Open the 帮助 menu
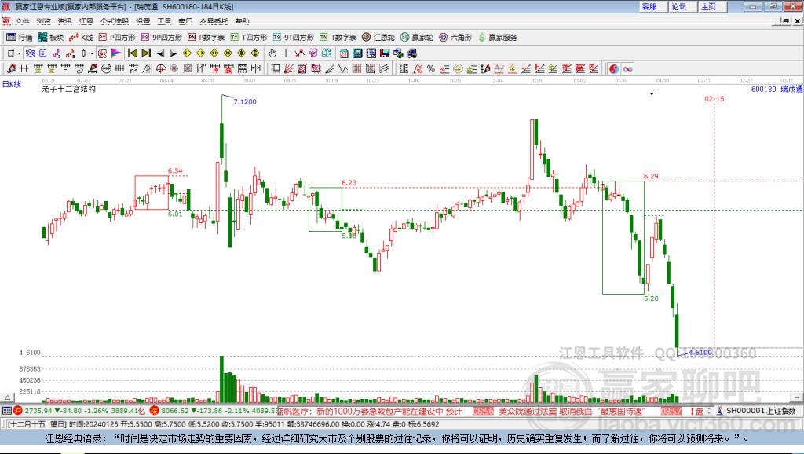 242,21
